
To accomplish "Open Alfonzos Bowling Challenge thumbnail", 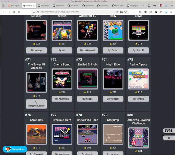I will (138, 138).
